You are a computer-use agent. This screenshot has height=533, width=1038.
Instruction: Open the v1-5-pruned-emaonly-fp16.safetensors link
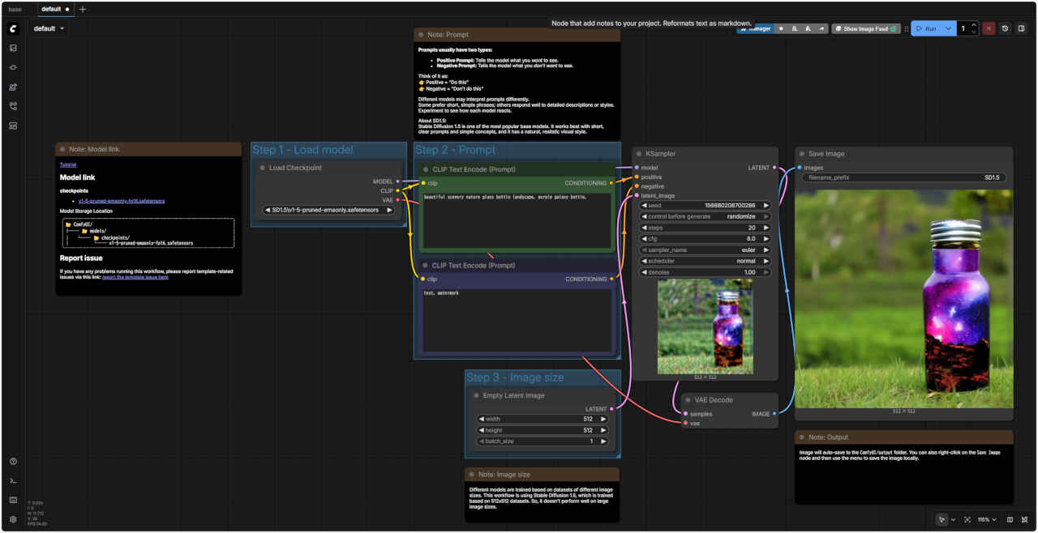(x=122, y=201)
